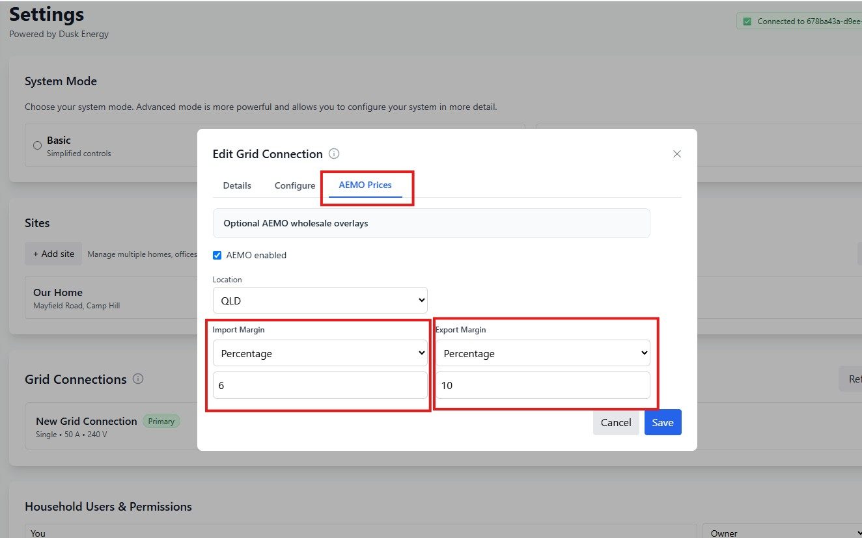862x538 pixels.
Task: Open the Location dropdown showing QLD
Action: point(320,300)
